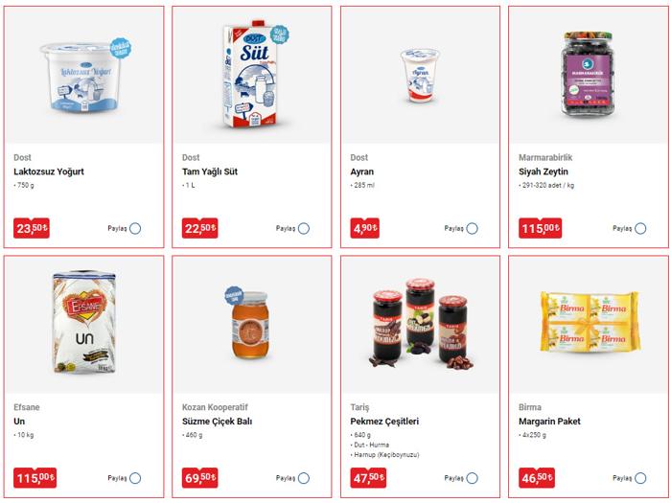This screenshot has height=503, width=671.
Task: Select Paylaş circle for Laktozsuz Yoğurt
Action: (x=135, y=228)
